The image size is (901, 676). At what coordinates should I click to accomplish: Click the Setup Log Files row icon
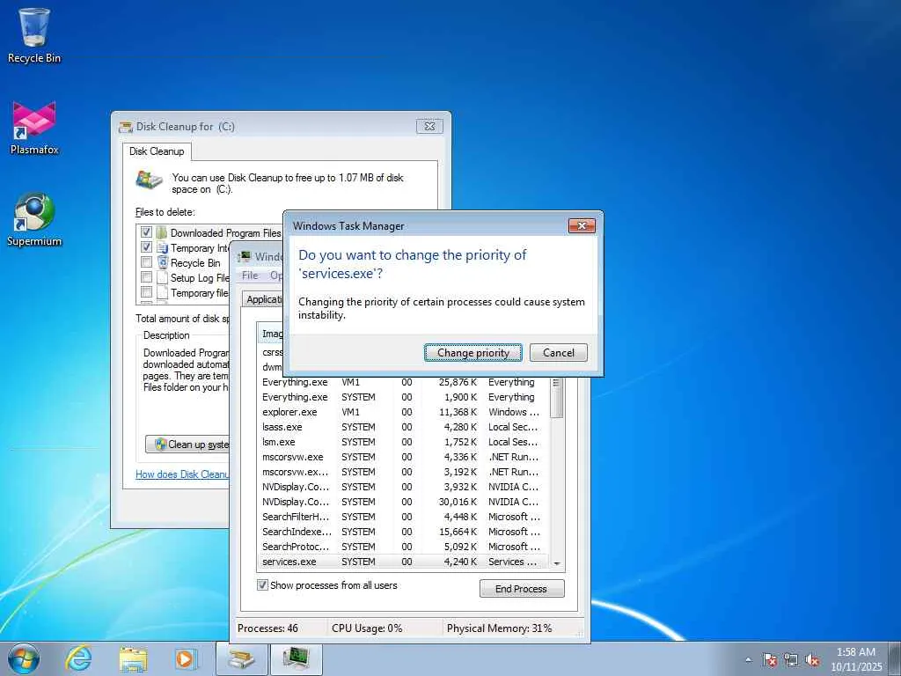click(x=162, y=277)
